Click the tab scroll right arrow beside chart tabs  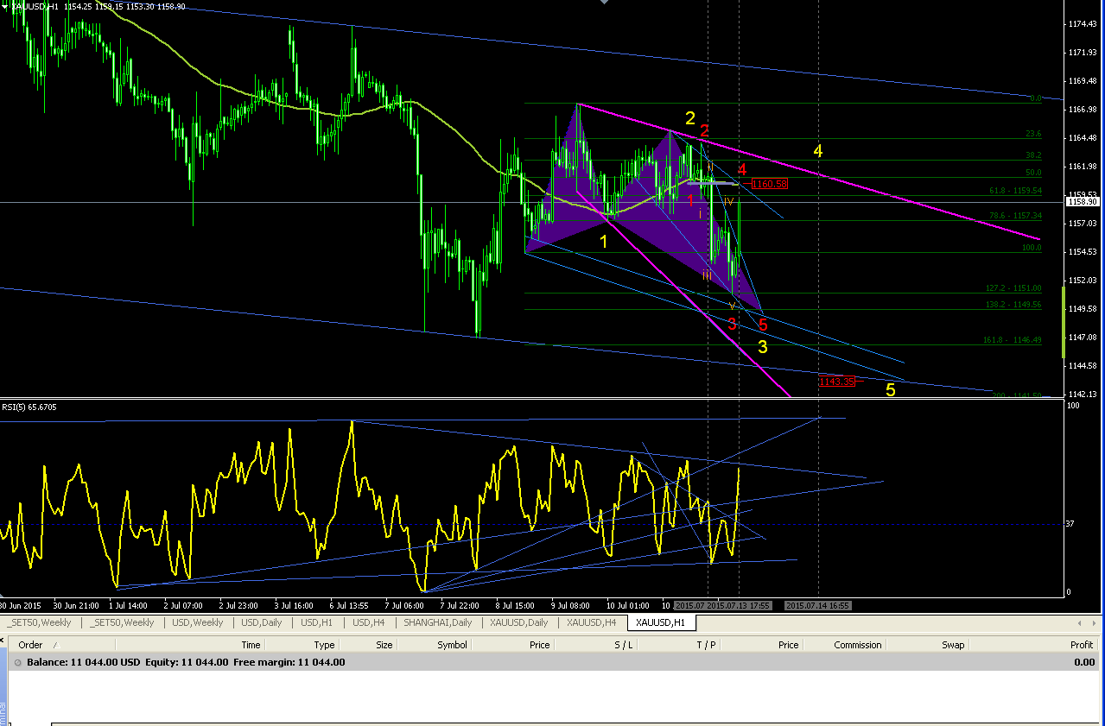(1095, 622)
